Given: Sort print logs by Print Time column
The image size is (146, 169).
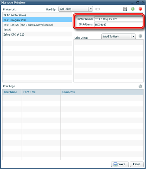Looking at the screenshot, I should pyautogui.click(x=41, y=92).
